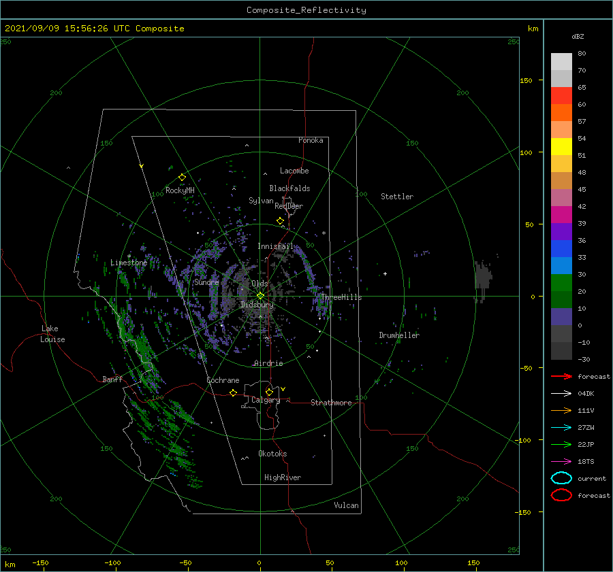Click the RedDeer city label
This screenshot has height=572, width=613.
point(289,206)
